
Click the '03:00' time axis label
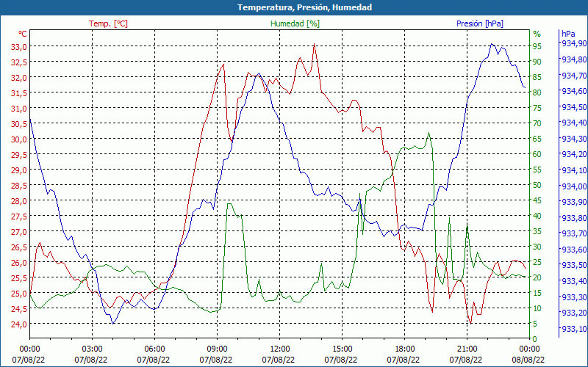tap(93, 349)
